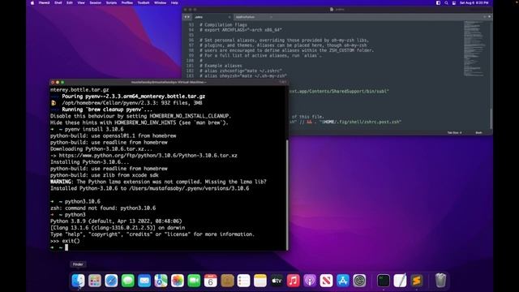
Task: Click the '>>> exit()' terminal line
Action: (x=65, y=241)
